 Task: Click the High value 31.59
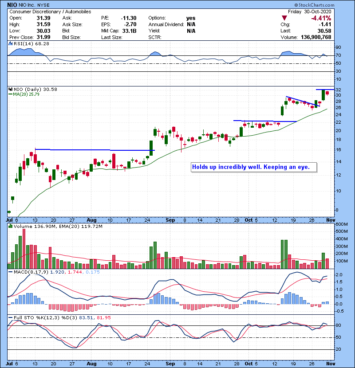pos(43,24)
